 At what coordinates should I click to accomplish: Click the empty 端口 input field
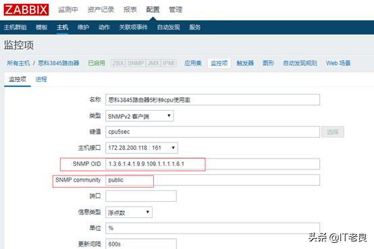(141, 196)
